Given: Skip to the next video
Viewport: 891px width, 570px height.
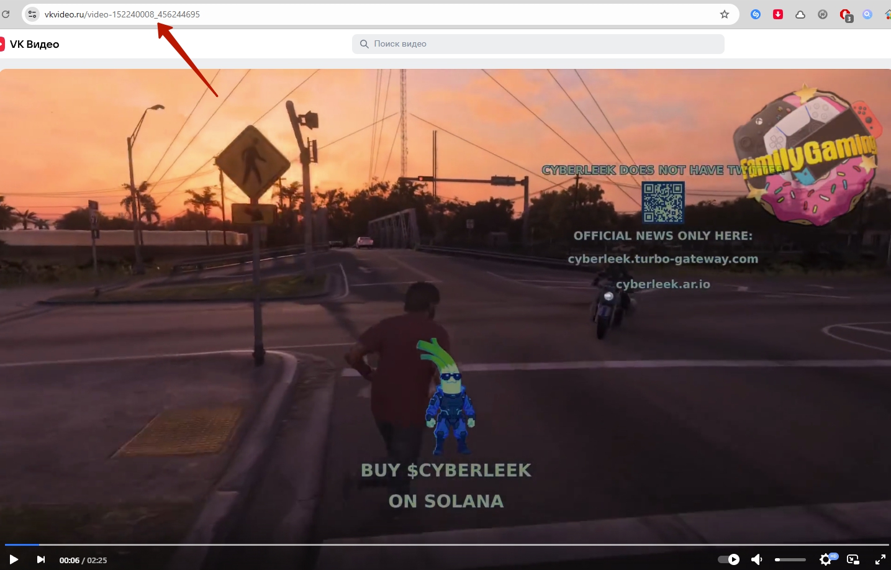Looking at the screenshot, I should (x=41, y=559).
